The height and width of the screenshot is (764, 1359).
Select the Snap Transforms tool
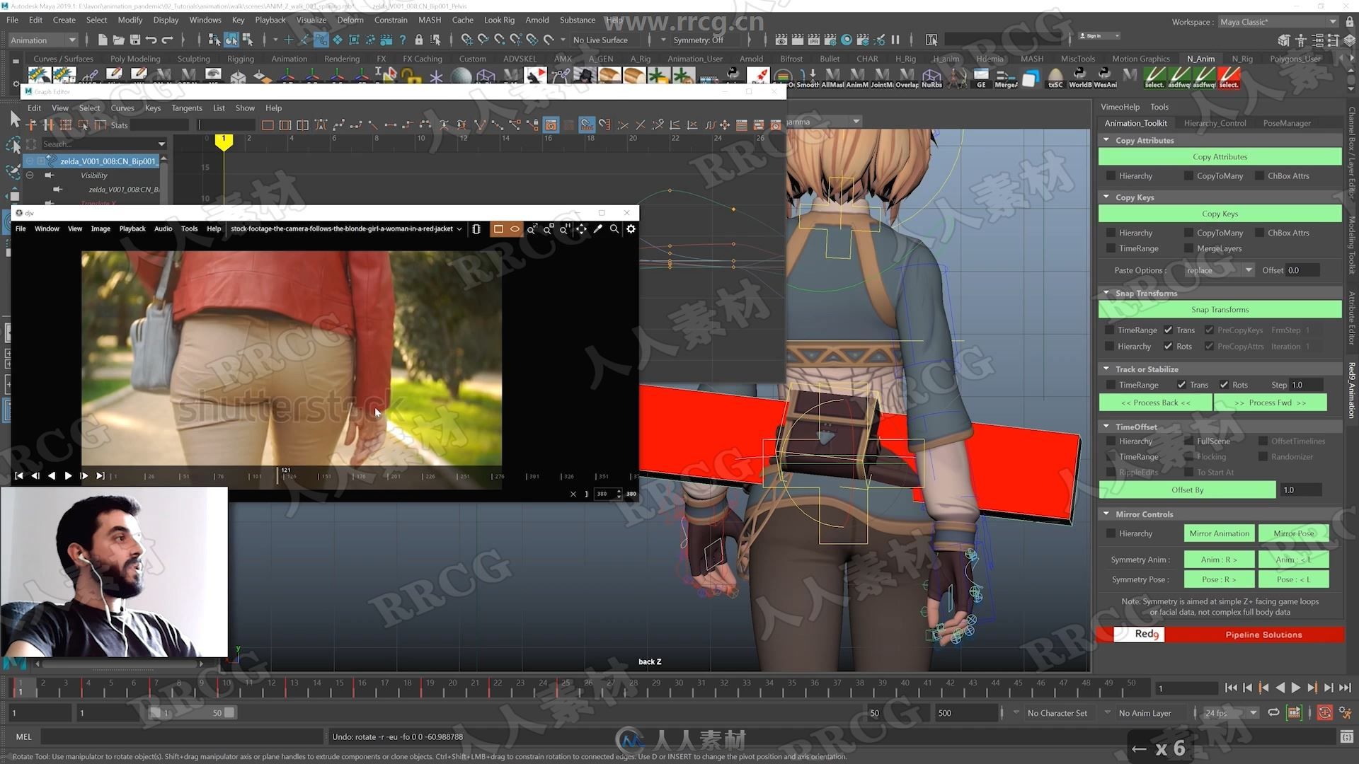(x=1219, y=308)
